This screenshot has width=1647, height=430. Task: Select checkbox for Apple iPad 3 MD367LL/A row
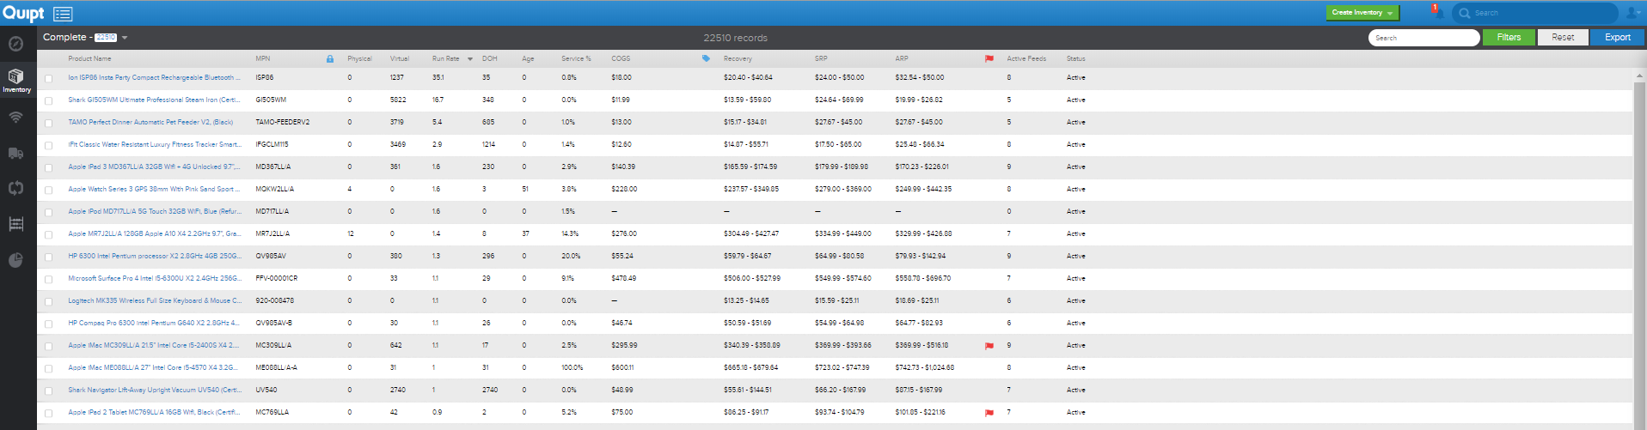48,167
